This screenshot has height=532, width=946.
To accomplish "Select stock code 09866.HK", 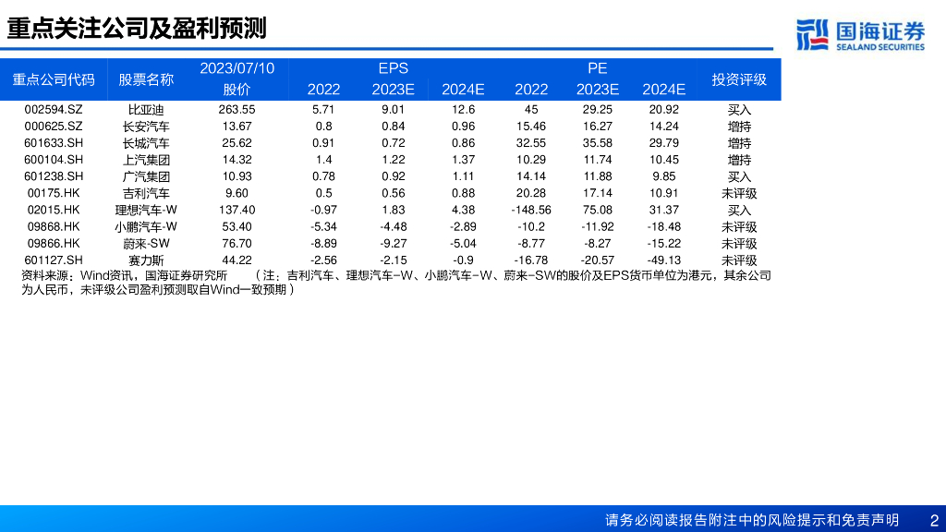I will pos(54,244).
